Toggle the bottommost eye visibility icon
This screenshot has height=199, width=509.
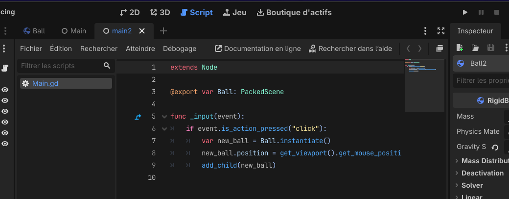(x=5, y=144)
